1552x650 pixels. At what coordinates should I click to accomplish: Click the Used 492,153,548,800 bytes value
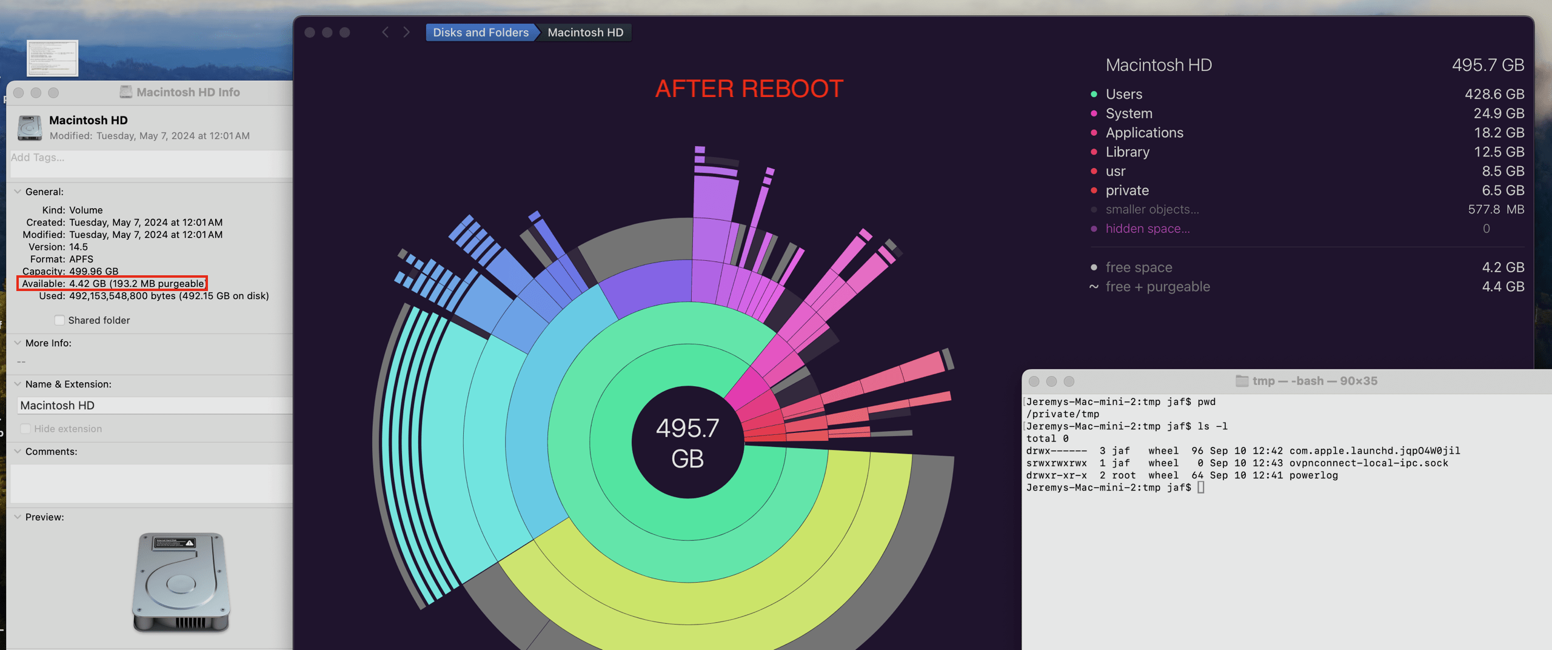pos(169,296)
